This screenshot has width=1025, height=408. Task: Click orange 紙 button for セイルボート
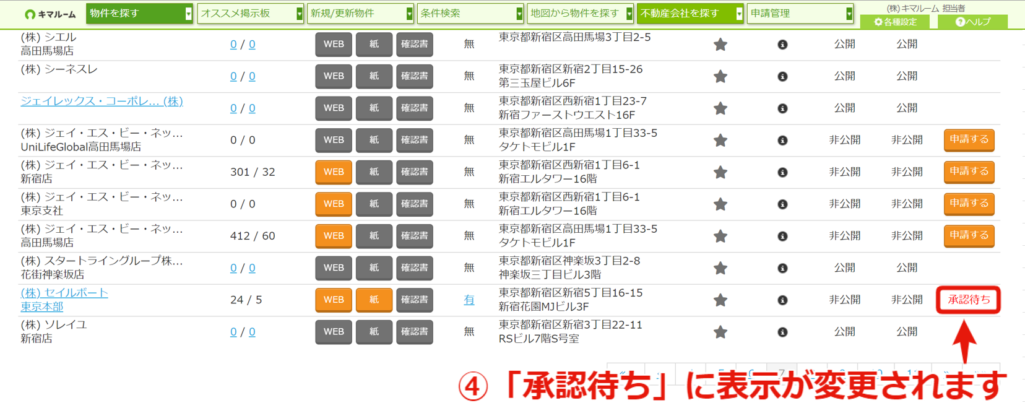pyautogui.click(x=374, y=300)
